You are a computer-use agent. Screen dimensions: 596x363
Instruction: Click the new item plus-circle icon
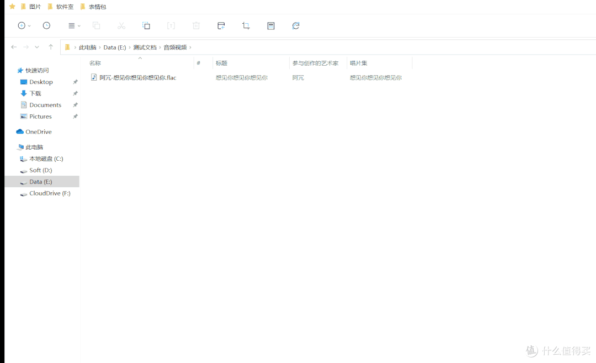(x=22, y=25)
